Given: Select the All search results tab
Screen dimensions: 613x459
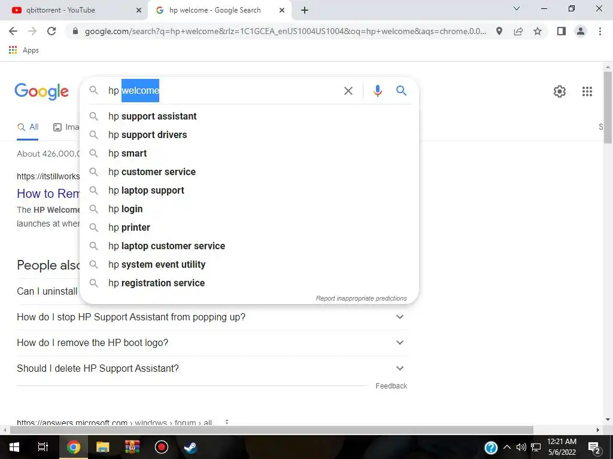Looking at the screenshot, I should 28,127.
